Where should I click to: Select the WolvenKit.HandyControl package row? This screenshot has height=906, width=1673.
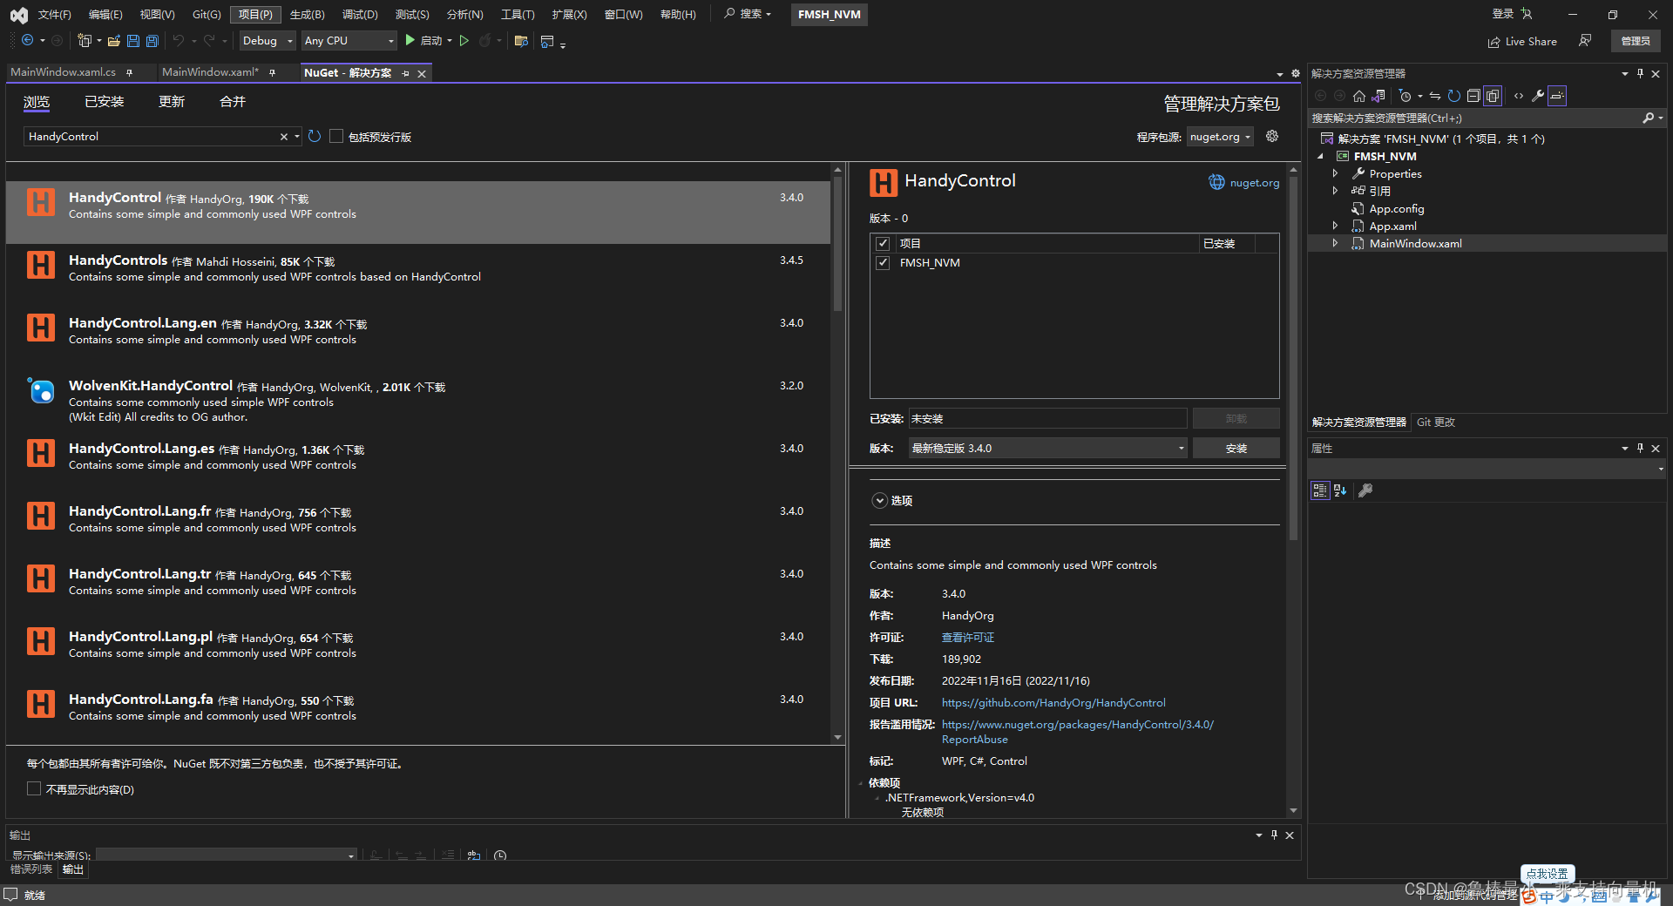[418, 401]
